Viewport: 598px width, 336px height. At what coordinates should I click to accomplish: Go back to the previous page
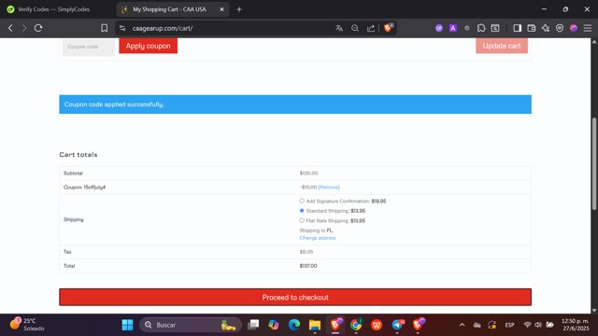[x=10, y=28]
